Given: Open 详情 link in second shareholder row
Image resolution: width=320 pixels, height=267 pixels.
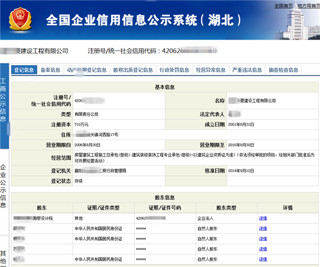Looking at the screenshot, I should pyautogui.click(x=263, y=229).
